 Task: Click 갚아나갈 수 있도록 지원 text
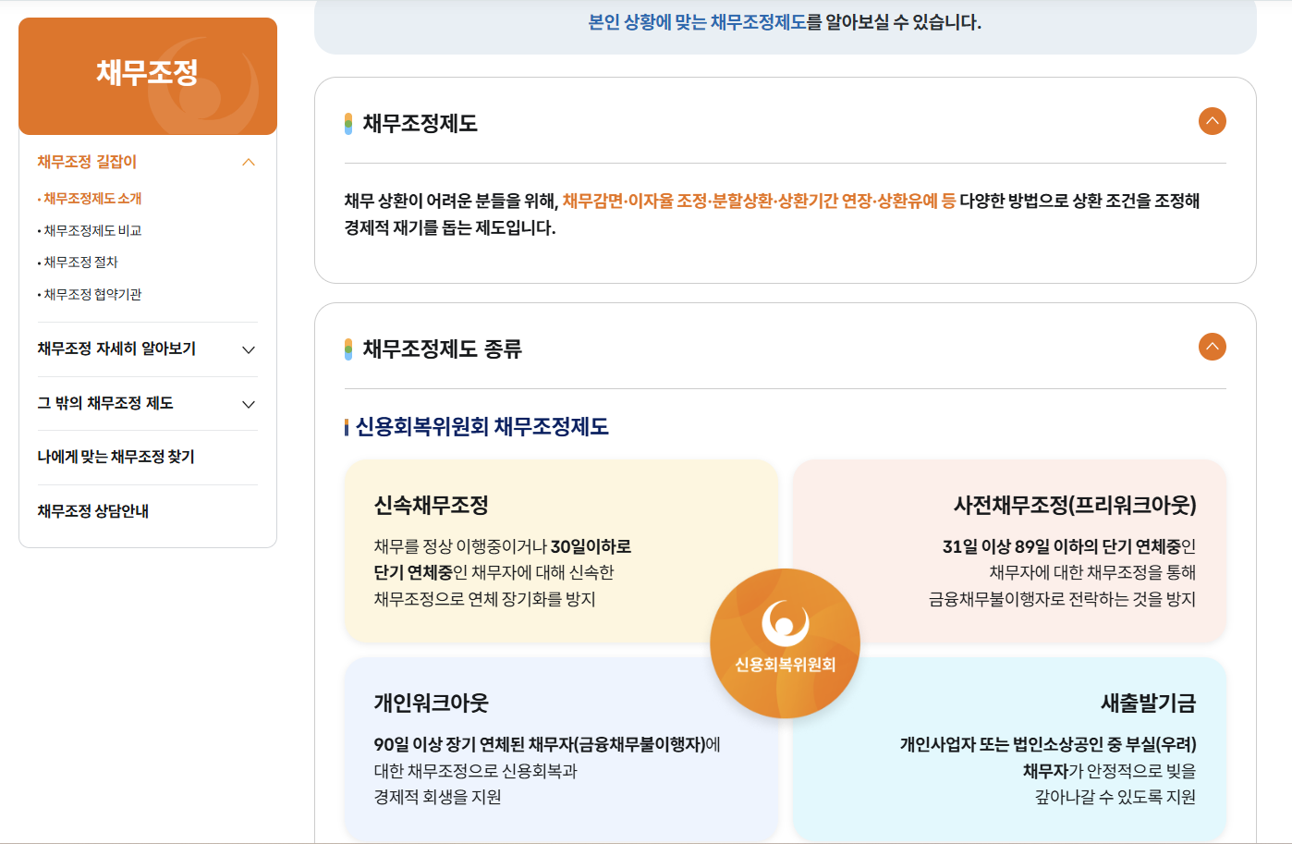1115,797
